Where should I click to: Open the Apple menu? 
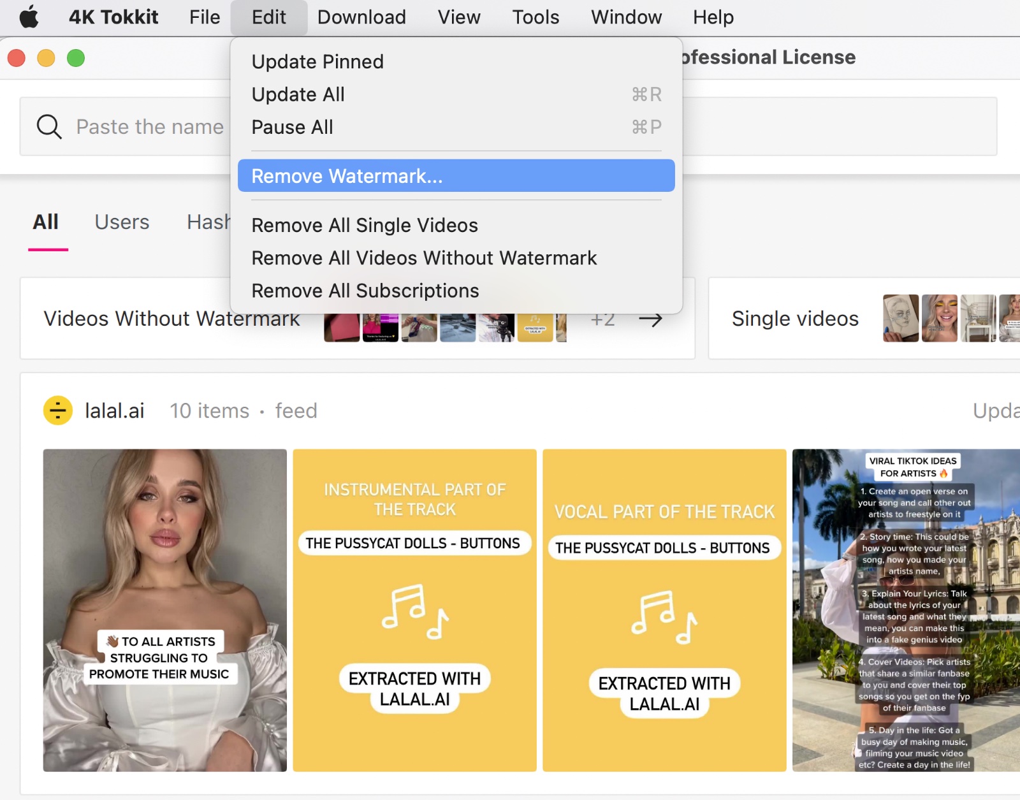click(x=29, y=17)
